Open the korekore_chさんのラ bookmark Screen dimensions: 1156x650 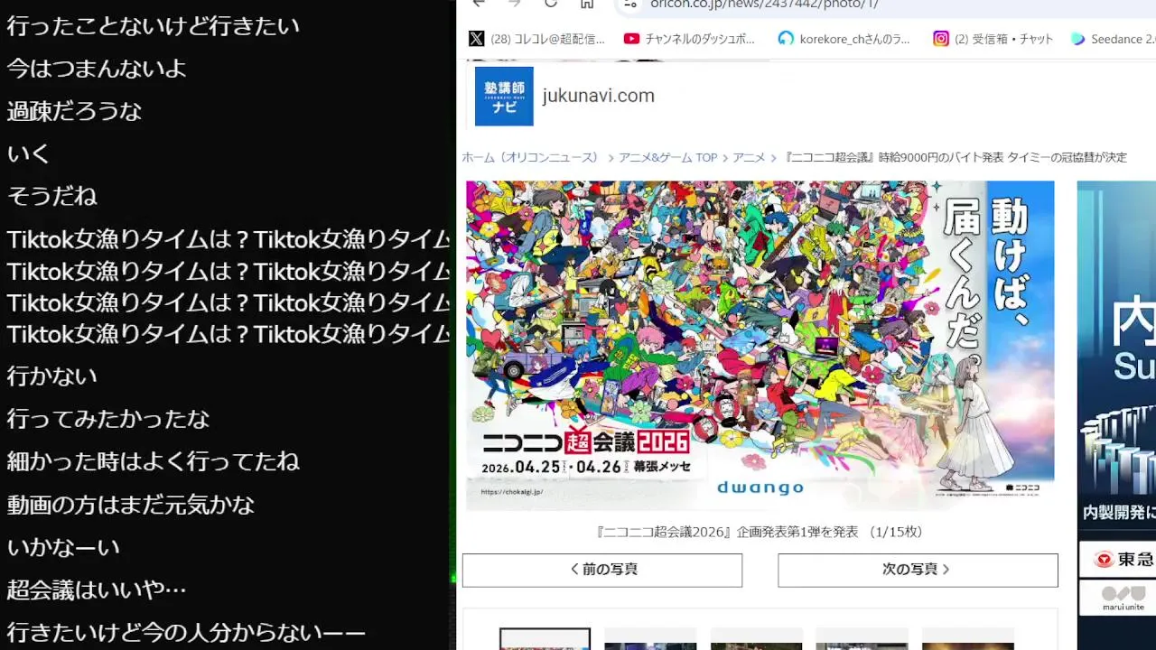coord(845,39)
